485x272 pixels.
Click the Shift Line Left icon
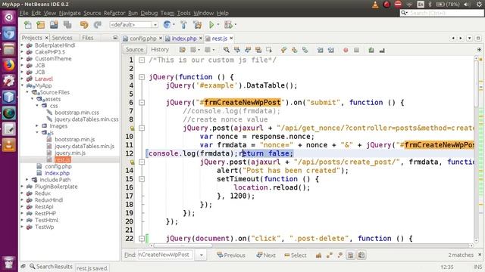320,50
